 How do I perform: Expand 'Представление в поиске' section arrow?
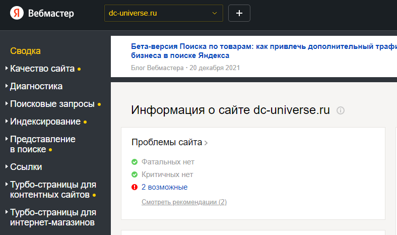click(7, 139)
